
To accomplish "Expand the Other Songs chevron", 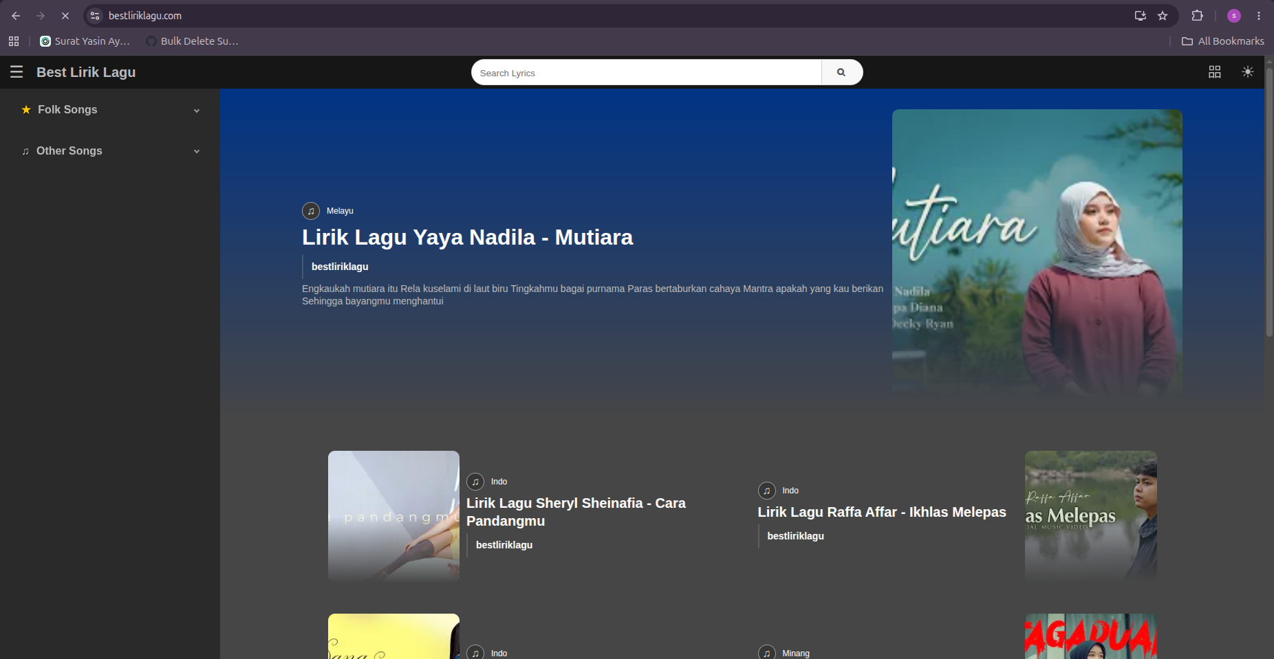I will 197,152.
